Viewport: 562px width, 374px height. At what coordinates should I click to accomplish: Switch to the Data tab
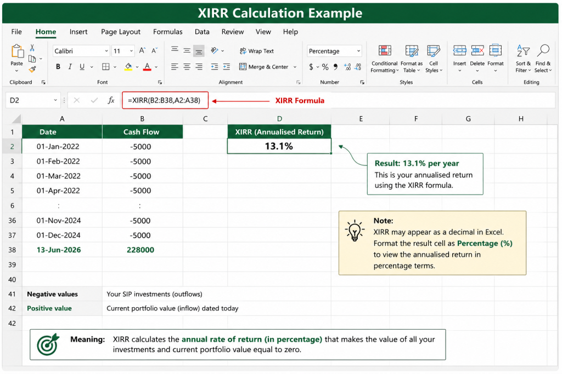click(x=202, y=32)
